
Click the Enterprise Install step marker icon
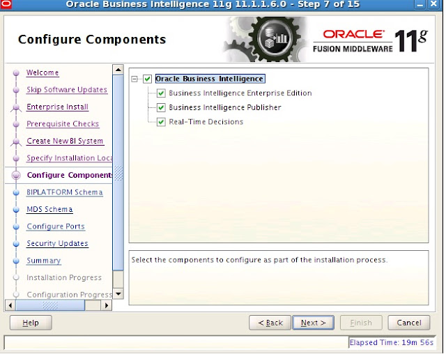tap(16, 107)
